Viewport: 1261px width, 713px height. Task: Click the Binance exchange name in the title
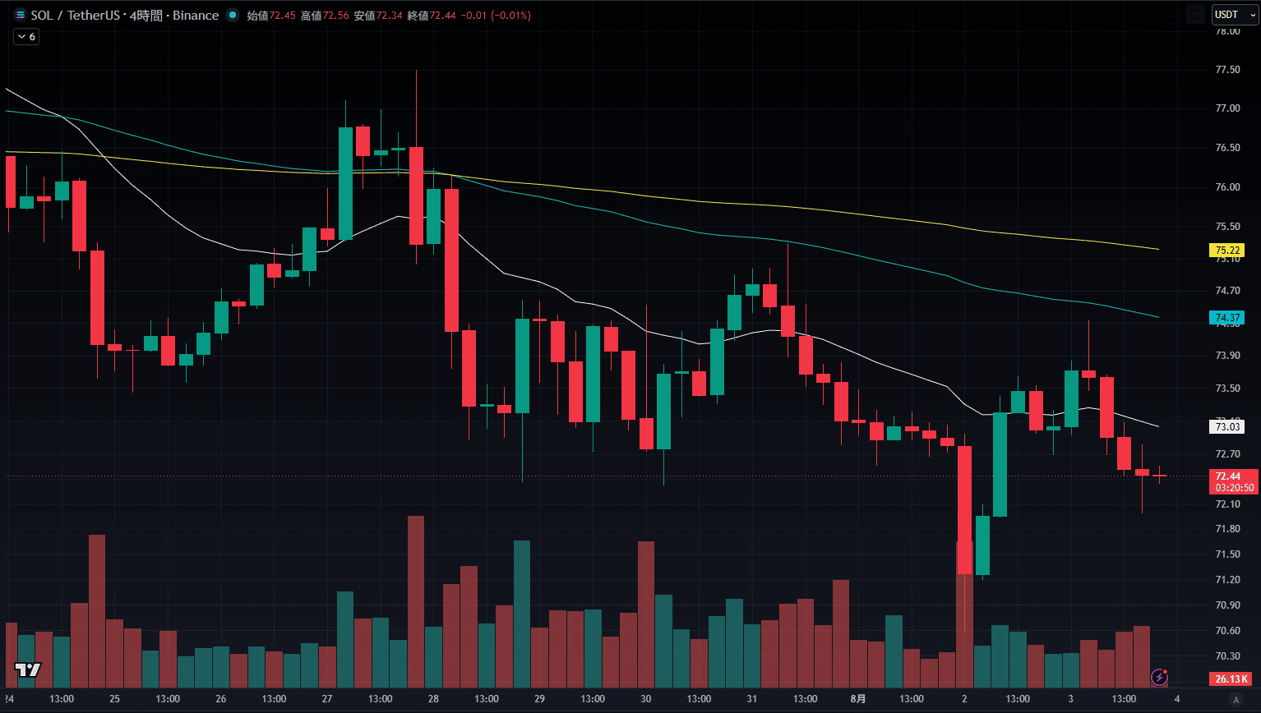pyautogui.click(x=196, y=16)
